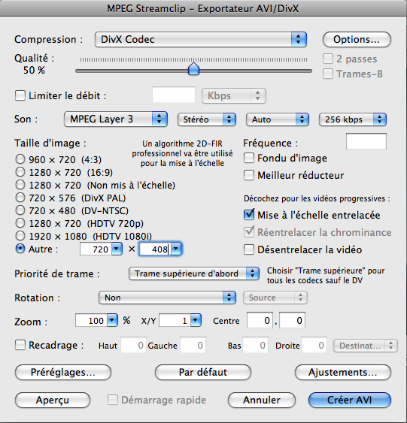Viewport: 407px width, 423px height.
Task: Open the MPEG Layer 3 sound dropdown
Action: 116,119
